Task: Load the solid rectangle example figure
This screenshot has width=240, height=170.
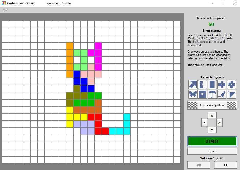Action: 212,84
